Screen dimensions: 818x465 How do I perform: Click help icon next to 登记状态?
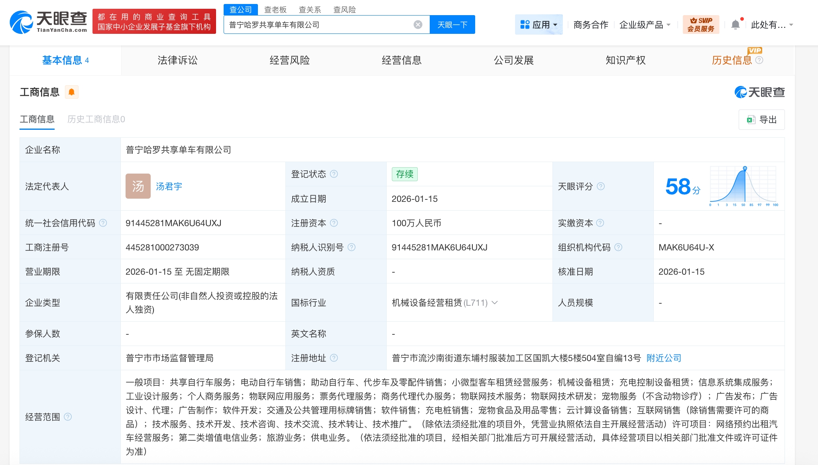(334, 174)
